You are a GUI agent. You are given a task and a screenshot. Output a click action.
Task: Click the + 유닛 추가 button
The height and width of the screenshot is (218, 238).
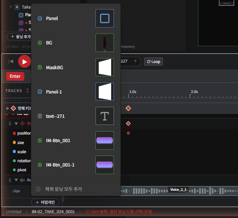(19, 37)
